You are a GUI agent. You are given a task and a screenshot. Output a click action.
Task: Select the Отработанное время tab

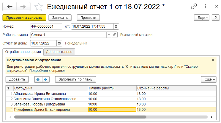(x=23, y=52)
